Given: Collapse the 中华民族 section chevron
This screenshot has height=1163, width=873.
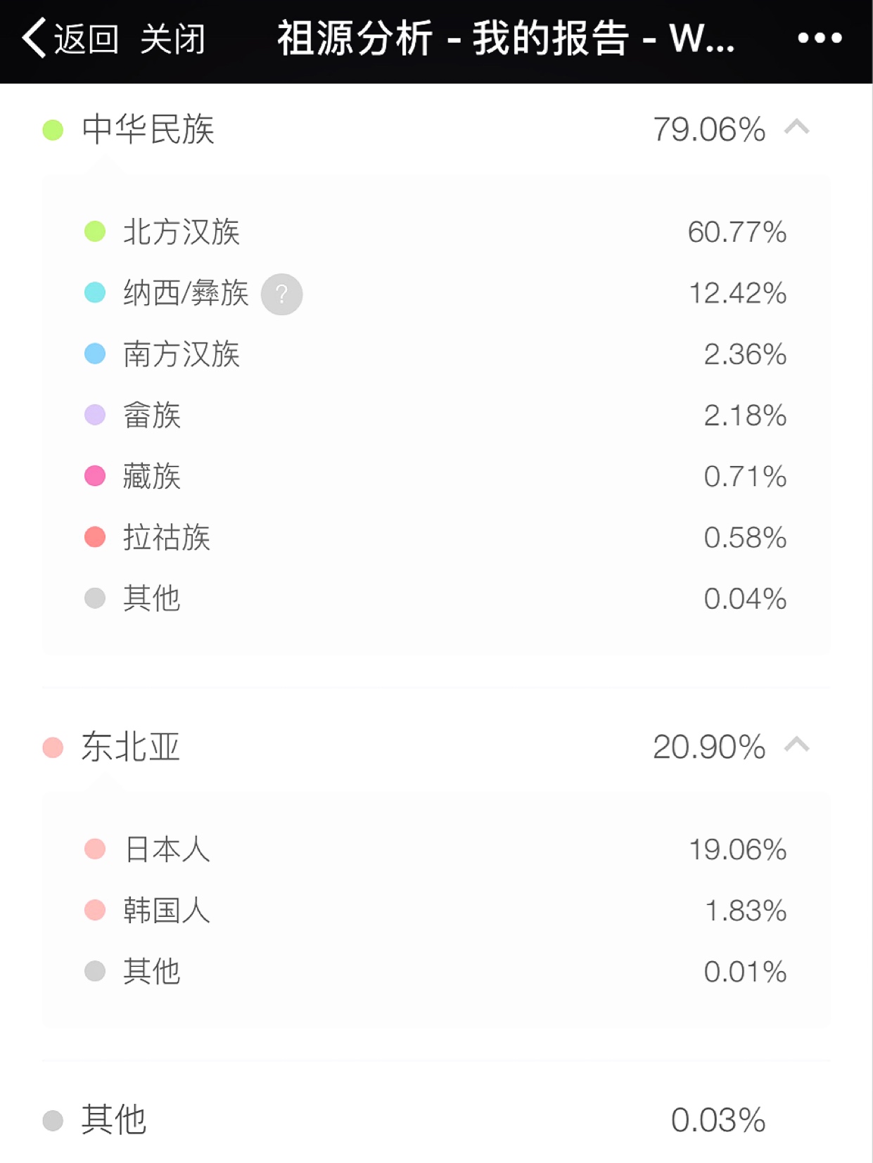Looking at the screenshot, I should coord(797,128).
